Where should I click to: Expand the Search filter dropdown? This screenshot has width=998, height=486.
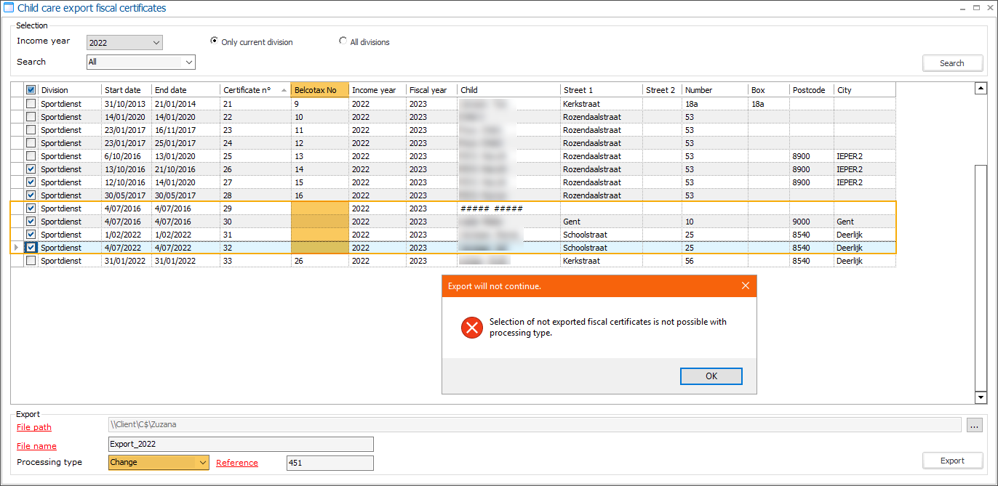[x=189, y=62]
